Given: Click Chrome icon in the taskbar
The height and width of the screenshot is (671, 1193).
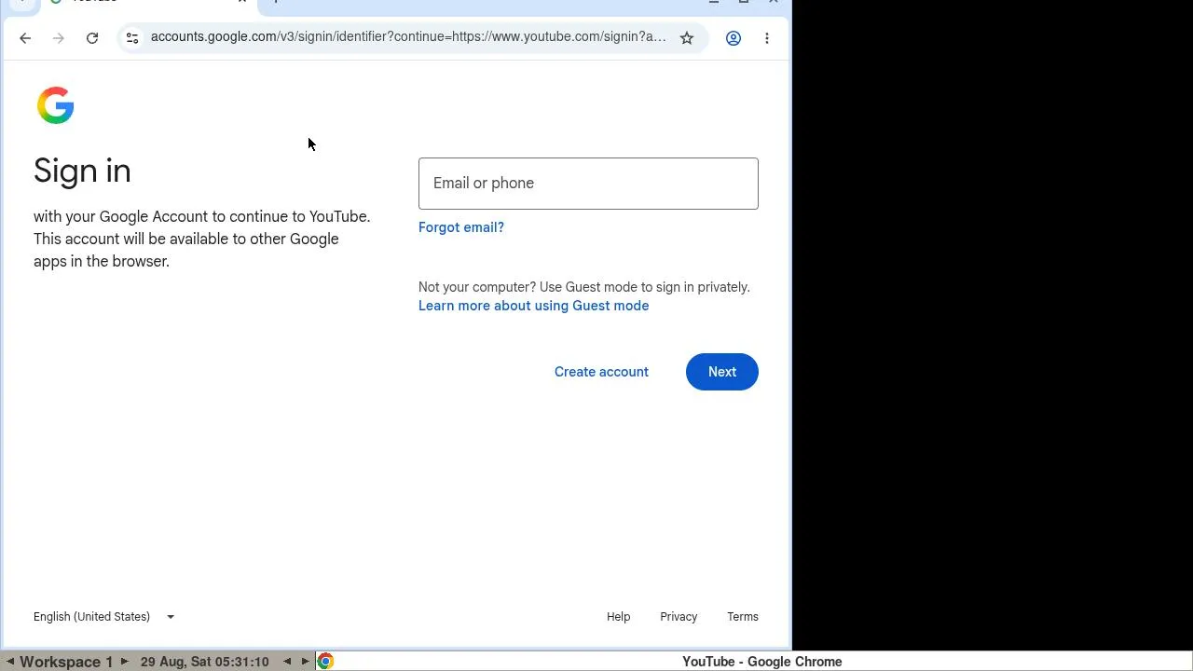Looking at the screenshot, I should tap(325, 662).
